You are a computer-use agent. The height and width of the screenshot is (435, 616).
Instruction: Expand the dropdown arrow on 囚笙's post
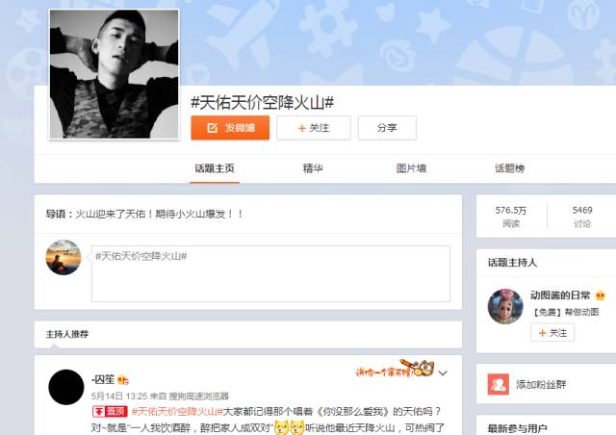[x=443, y=372]
